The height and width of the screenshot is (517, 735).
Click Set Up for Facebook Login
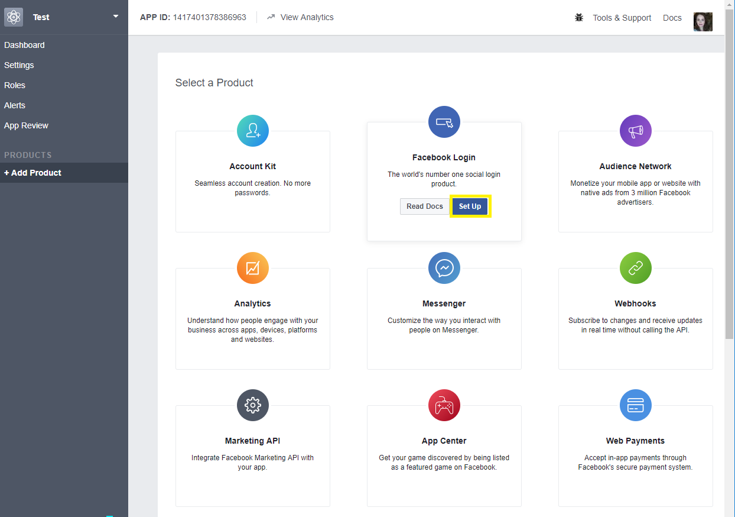(x=470, y=206)
